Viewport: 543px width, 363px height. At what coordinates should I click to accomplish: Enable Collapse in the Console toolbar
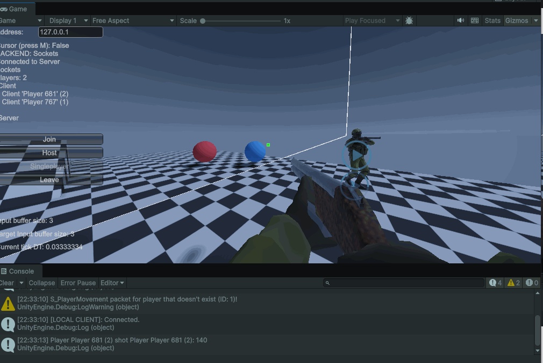pos(41,283)
